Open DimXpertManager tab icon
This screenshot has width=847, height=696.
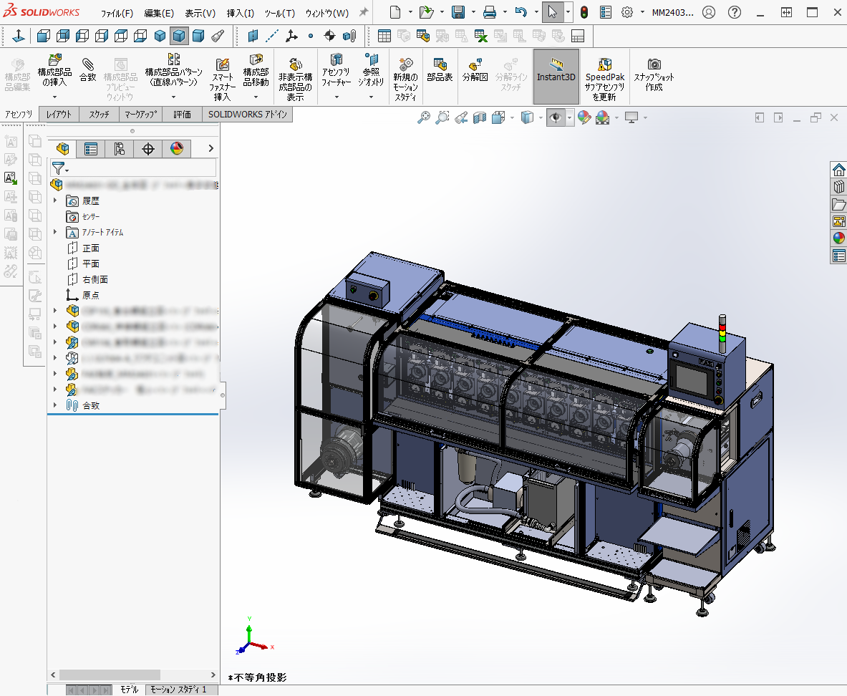[148, 149]
